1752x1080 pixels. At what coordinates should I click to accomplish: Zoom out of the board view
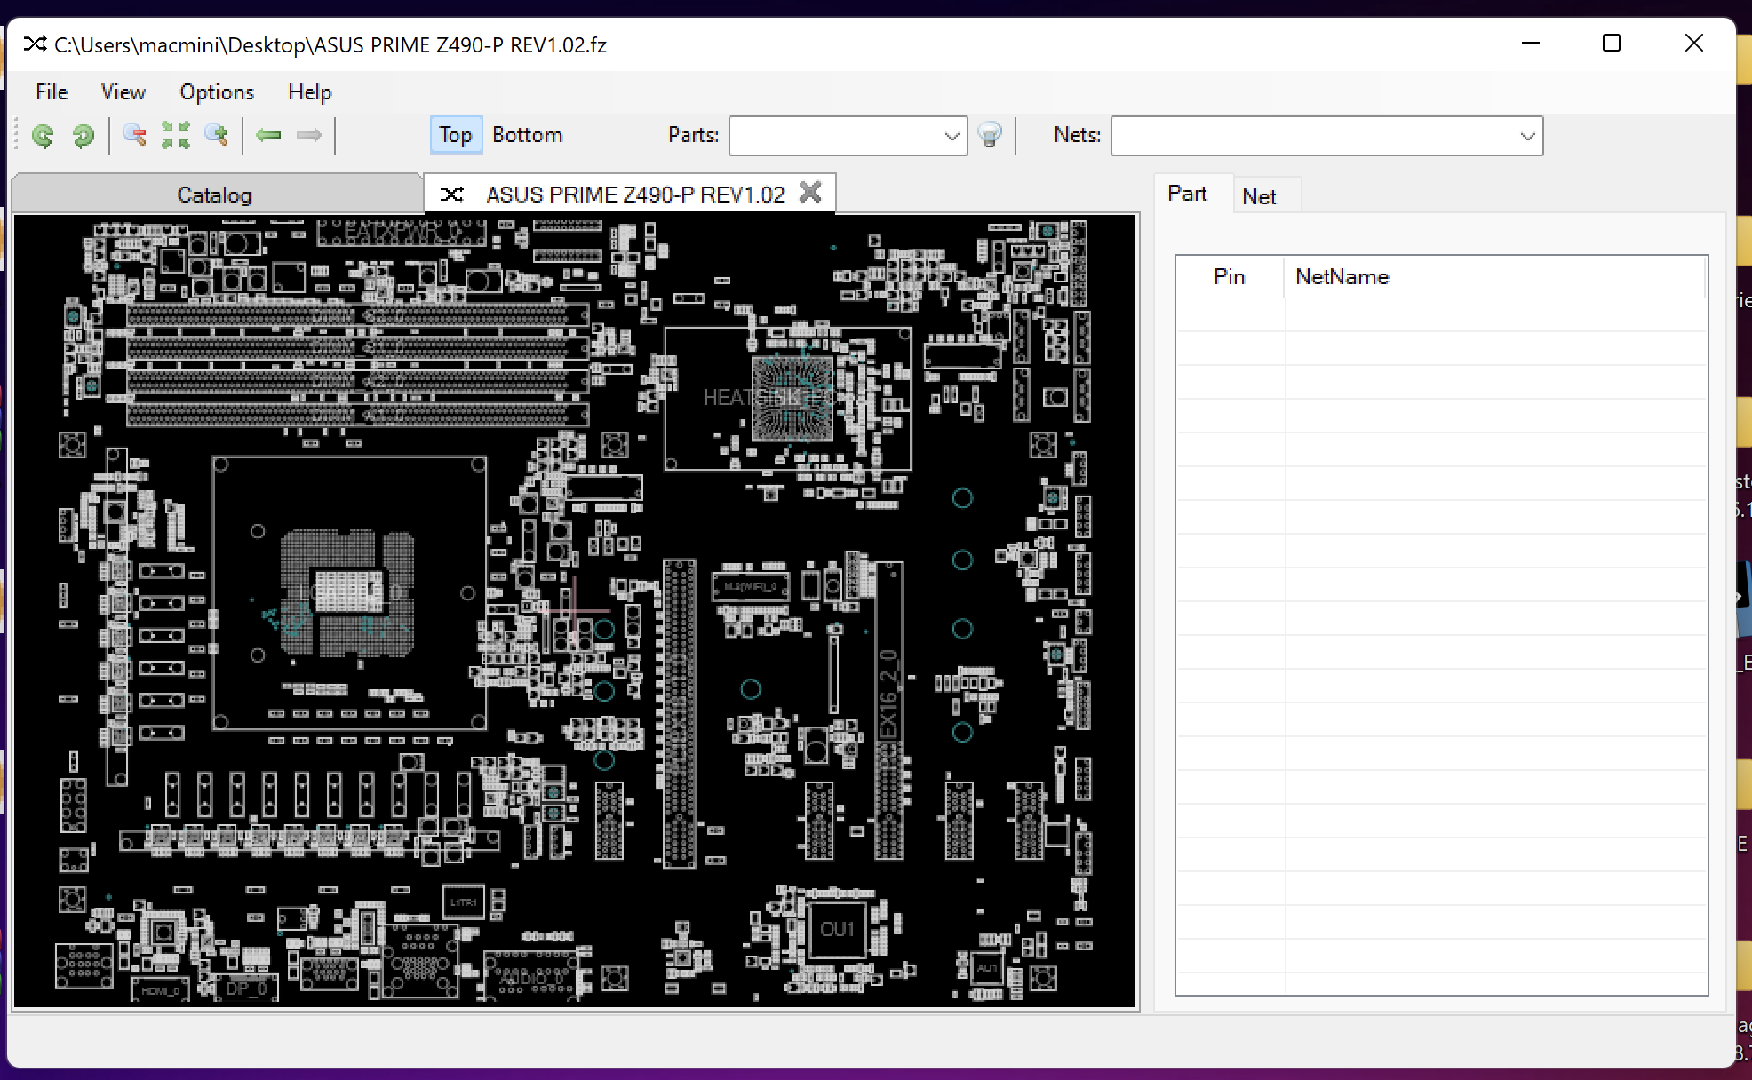point(134,135)
